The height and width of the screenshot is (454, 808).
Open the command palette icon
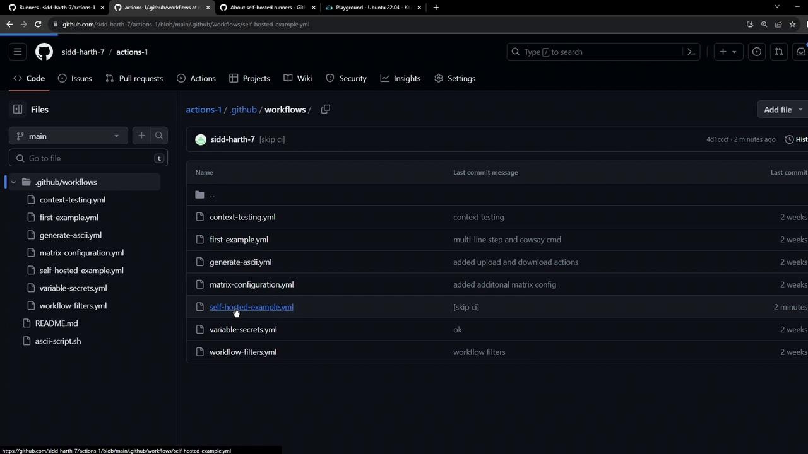691,52
